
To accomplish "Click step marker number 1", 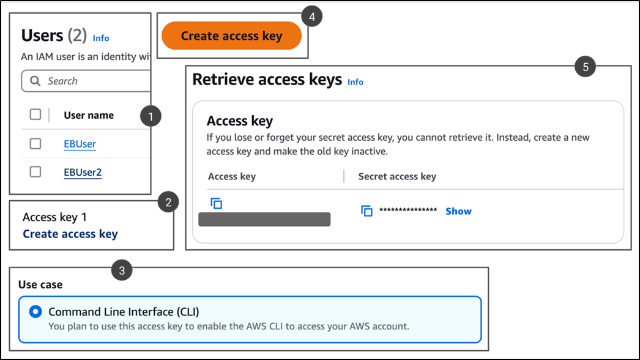I will pyautogui.click(x=151, y=116).
